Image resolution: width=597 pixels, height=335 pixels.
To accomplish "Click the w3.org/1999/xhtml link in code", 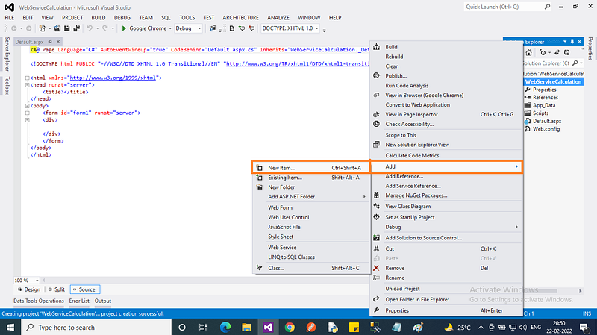I will [113, 78].
